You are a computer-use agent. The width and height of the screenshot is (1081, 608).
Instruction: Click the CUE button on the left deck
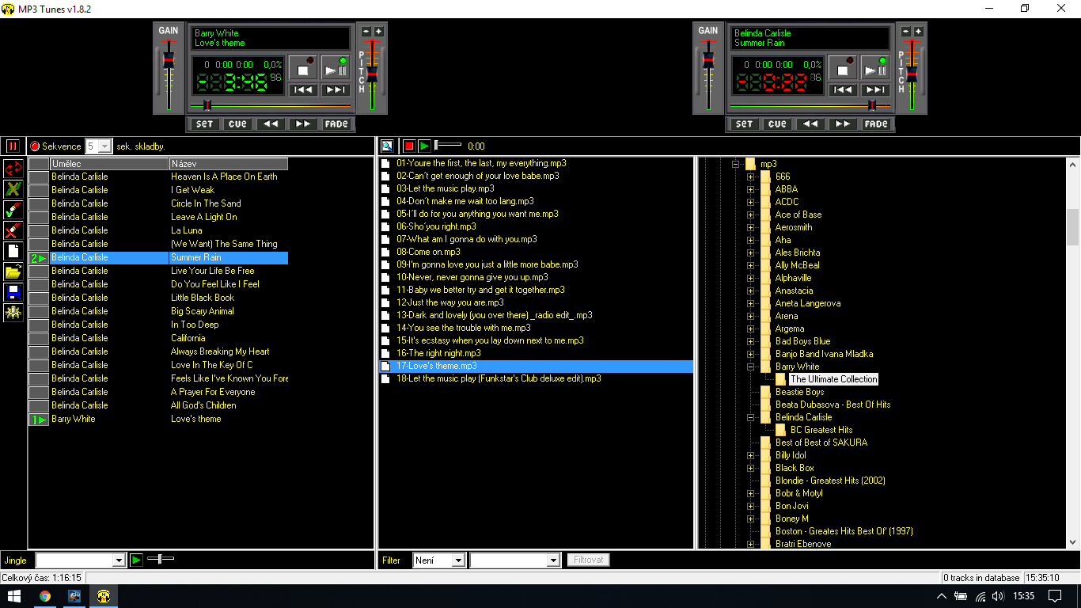pyautogui.click(x=238, y=124)
